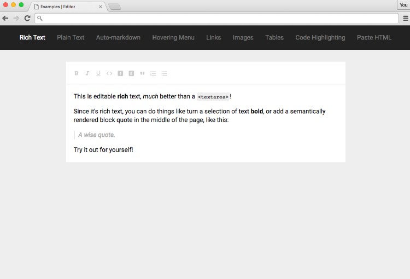Toggle bold formatting in the editor toolbar
The image size is (410, 279).
tap(77, 73)
